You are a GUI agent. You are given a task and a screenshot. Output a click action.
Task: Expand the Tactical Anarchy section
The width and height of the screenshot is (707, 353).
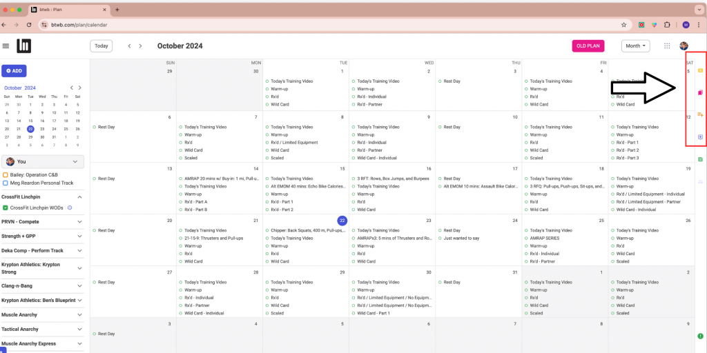[80, 329]
